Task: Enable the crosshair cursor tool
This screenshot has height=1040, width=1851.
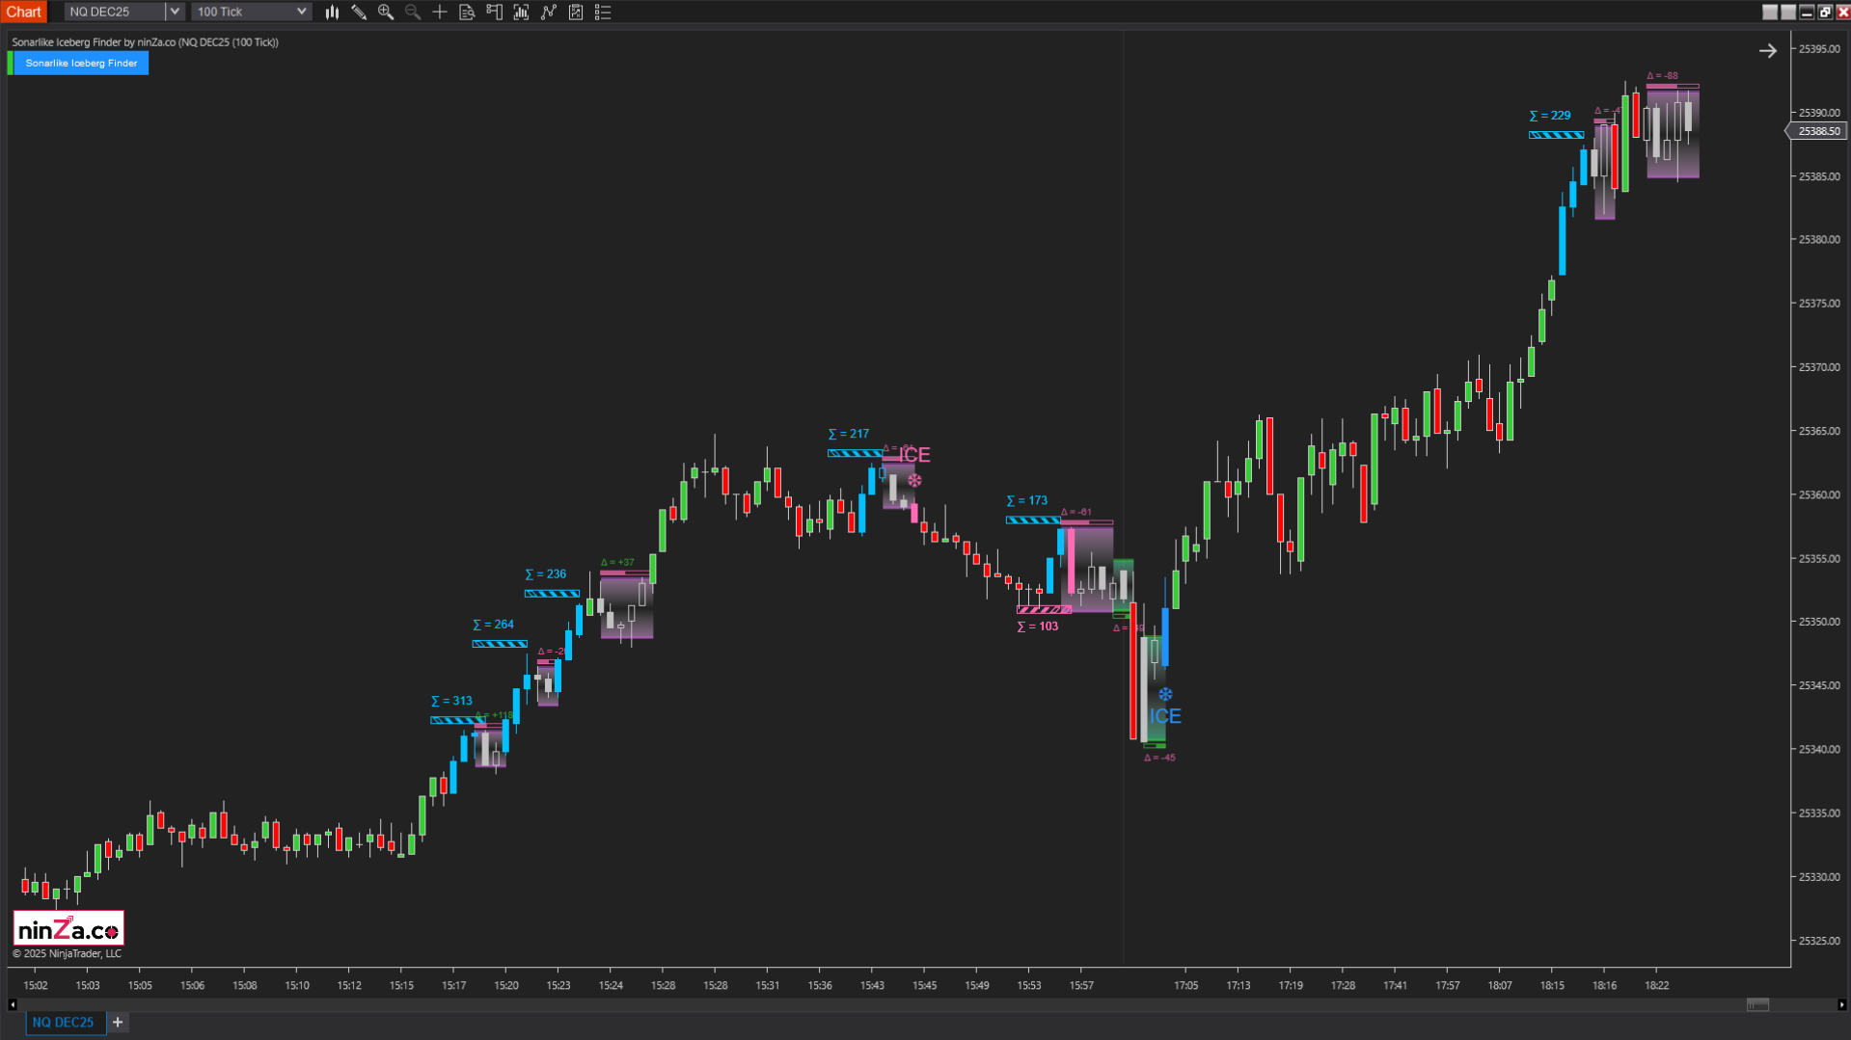Action: (x=440, y=12)
